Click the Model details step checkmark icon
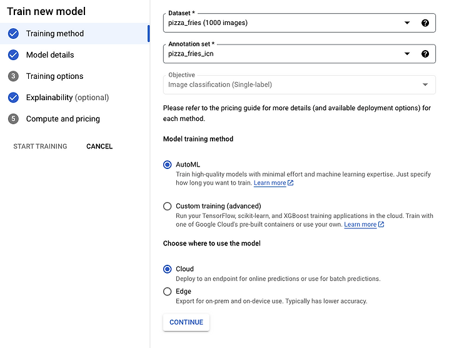The width and height of the screenshot is (469, 348). coord(14,55)
